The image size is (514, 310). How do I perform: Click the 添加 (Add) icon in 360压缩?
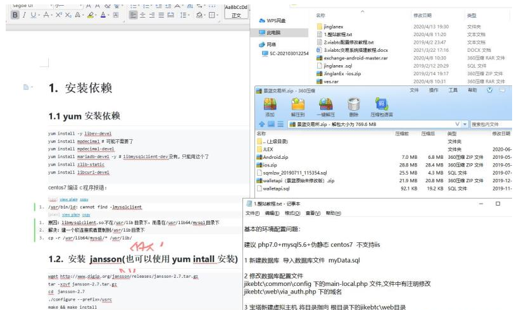click(270, 106)
